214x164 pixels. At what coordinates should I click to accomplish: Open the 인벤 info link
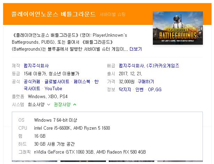point(140,89)
